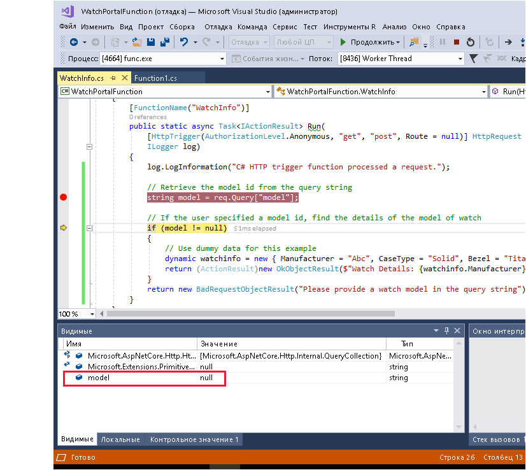
Task: Switch to the Локальные tab
Action: click(120, 439)
